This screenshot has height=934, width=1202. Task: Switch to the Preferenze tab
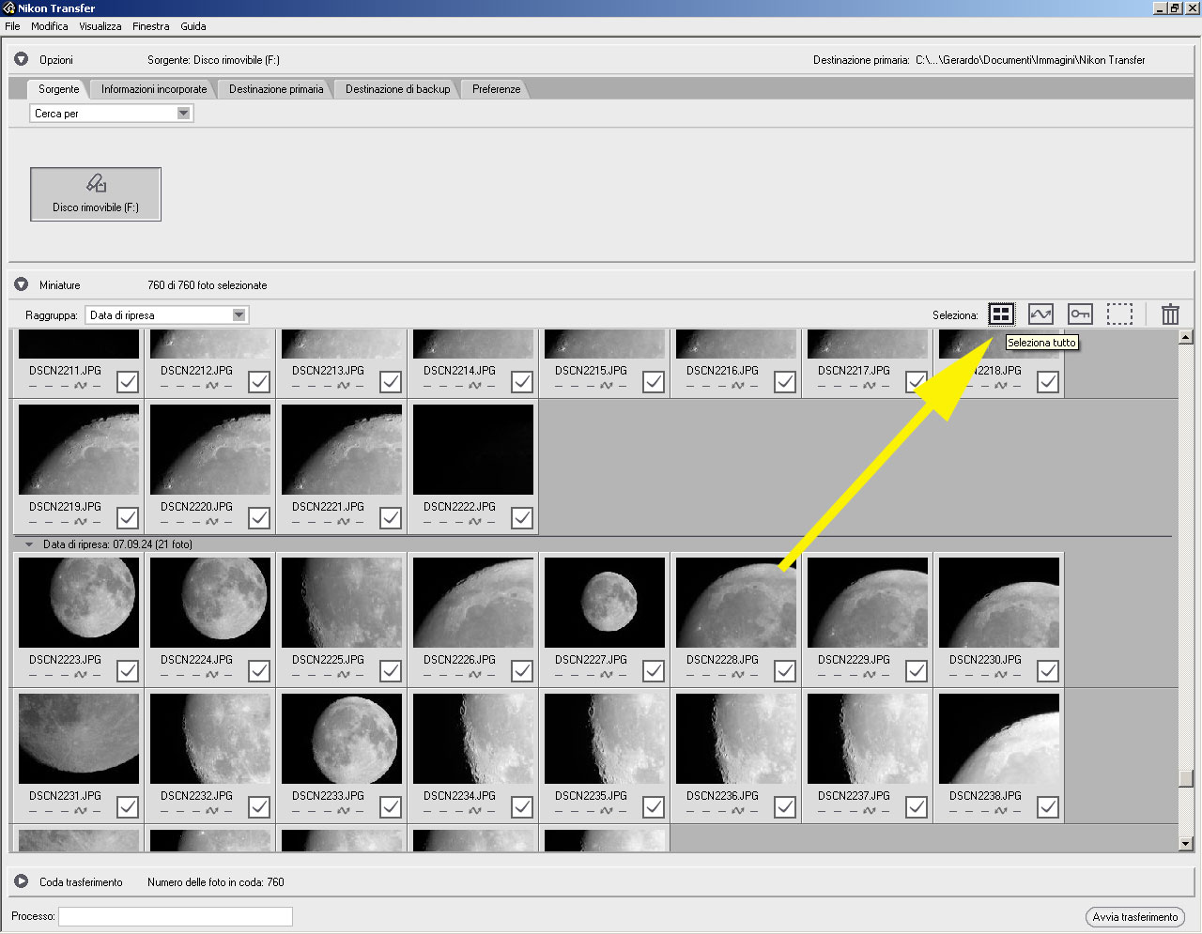(x=496, y=89)
